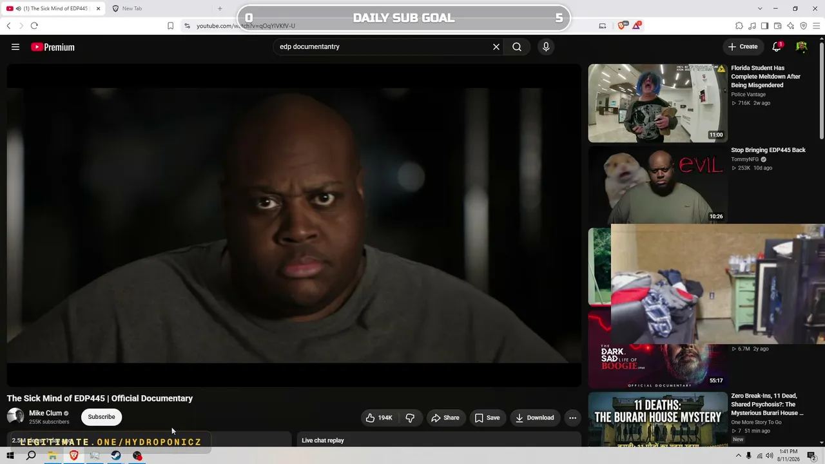Open the Brave VPN shield icon
This screenshot has width=825, height=464.
pyautogui.click(x=804, y=26)
